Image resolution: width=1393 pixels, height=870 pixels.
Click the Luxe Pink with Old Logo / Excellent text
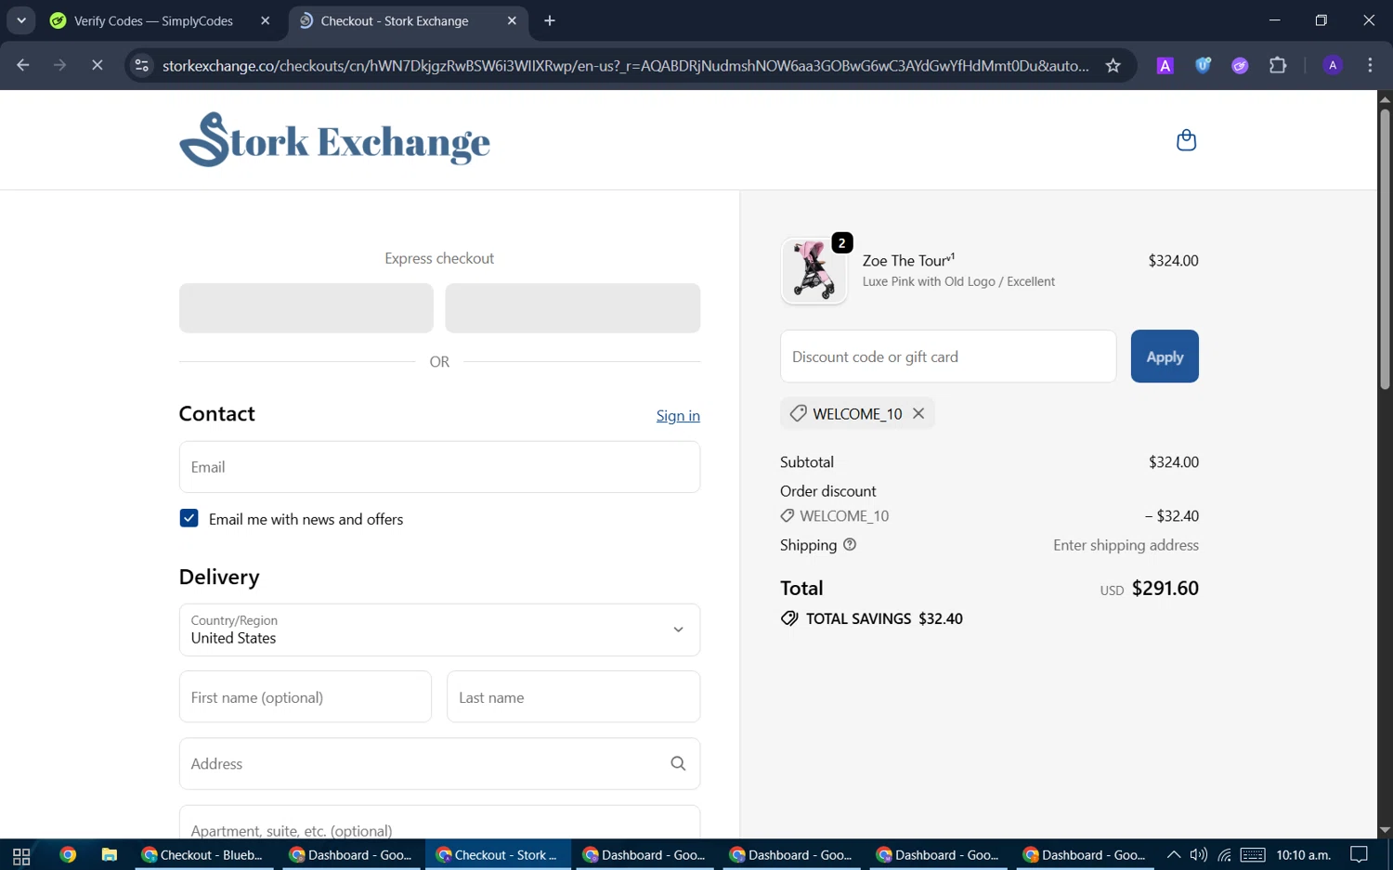coord(958,281)
